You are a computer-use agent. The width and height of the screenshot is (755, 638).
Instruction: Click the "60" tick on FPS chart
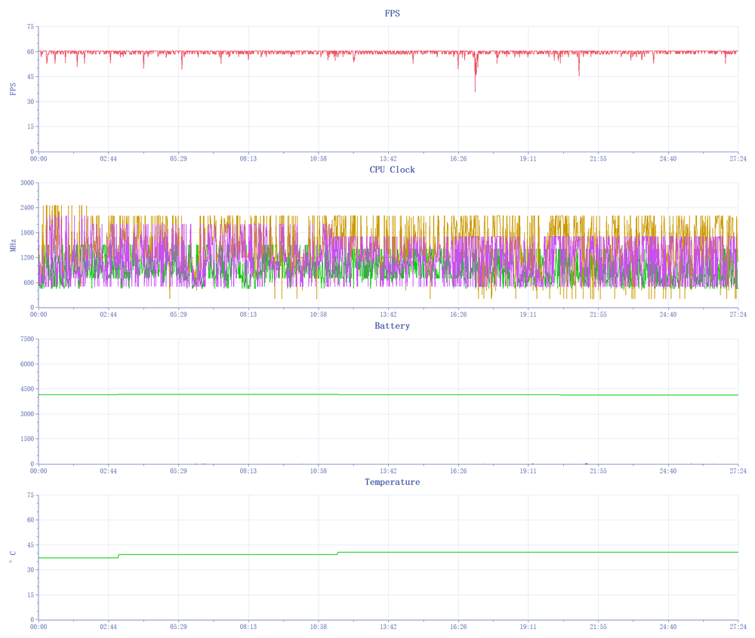click(30, 51)
